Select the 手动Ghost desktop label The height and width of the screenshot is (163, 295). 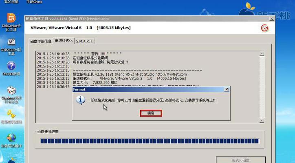pos(34,2)
